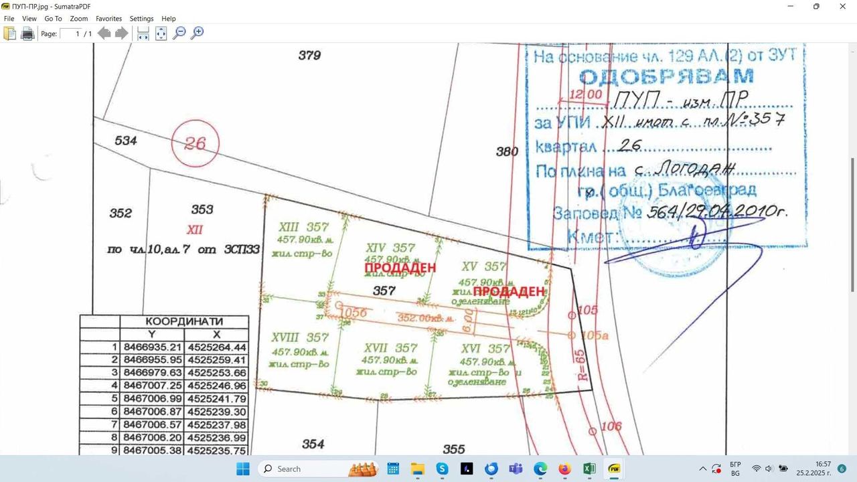Click SumatraPDF taskbar icon
The height and width of the screenshot is (482, 857).
(614, 469)
